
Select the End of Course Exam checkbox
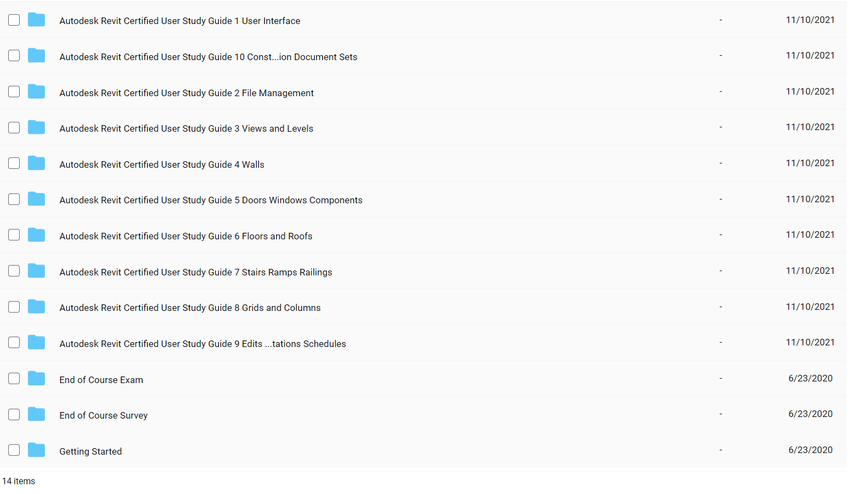click(x=14, y=379)
